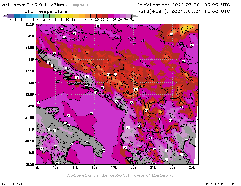This screenshot has height=186, width=241.
Task: Select the teal legend swatch between 0 and 2
Action: pyautogui.click(x=41, y=16)
